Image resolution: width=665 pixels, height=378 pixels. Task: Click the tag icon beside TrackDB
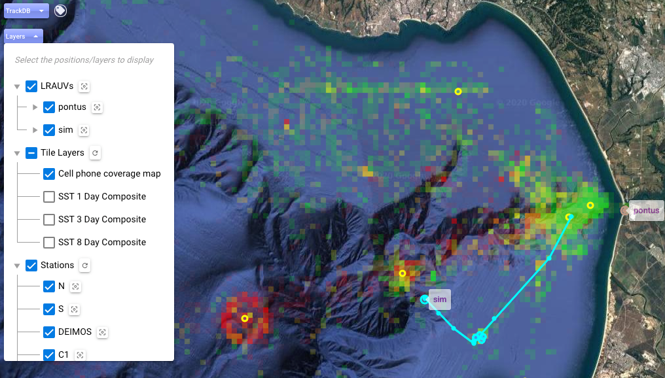(x=60, y=11)
